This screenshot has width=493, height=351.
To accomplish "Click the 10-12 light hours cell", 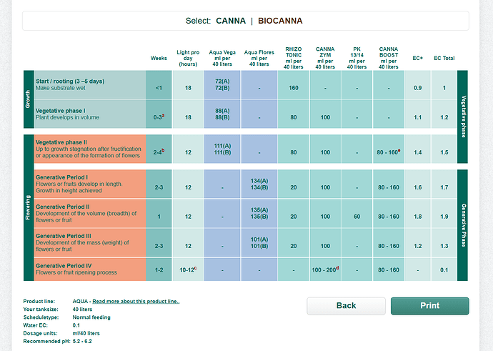I will (x=188, y=270).
